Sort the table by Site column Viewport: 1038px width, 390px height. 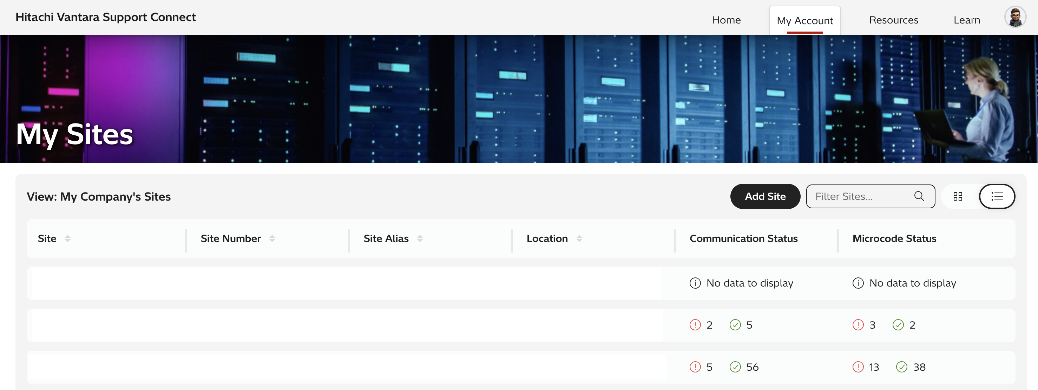[x=68, y=239]
